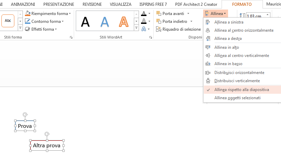Go to next row of WordArt styles
This screenshot has height=165, width=281.
[x=136, y=21]
